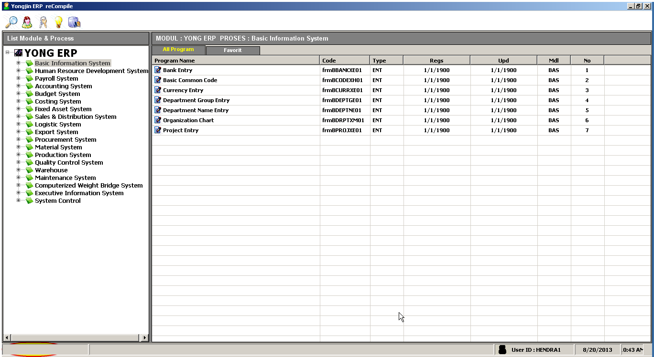Click the red-haired user toolbar icon

pyautogui.click(x=27, y=22)
